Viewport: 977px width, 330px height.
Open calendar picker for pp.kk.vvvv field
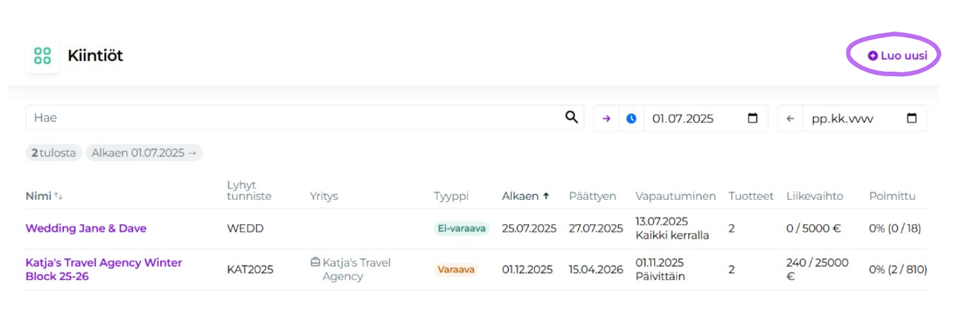(x=912, y=118)
